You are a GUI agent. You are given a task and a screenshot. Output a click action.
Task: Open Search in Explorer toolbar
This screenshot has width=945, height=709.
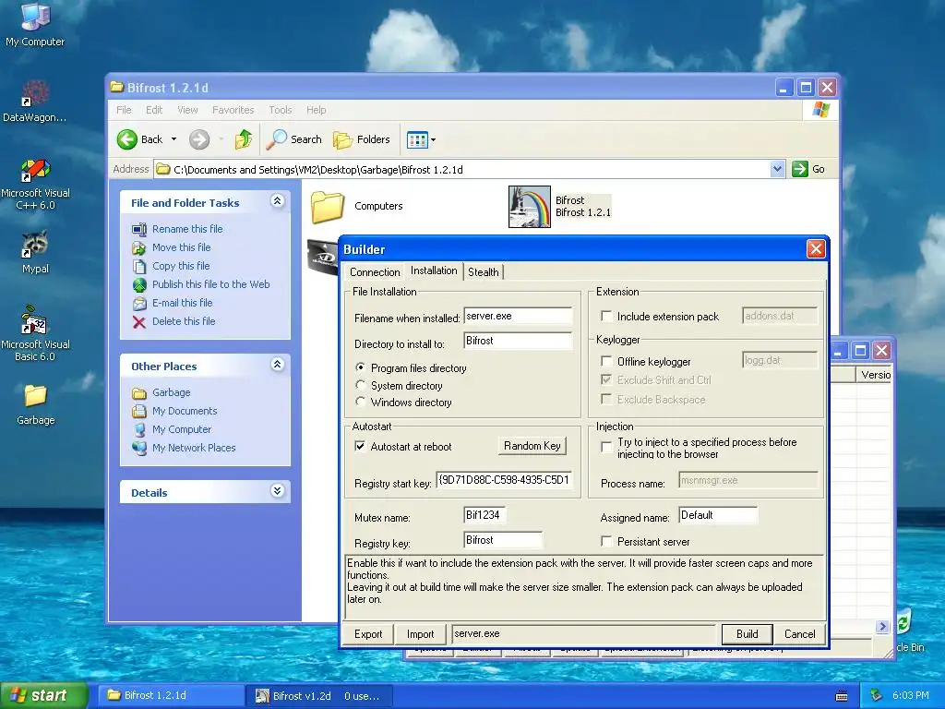[294, 139]
